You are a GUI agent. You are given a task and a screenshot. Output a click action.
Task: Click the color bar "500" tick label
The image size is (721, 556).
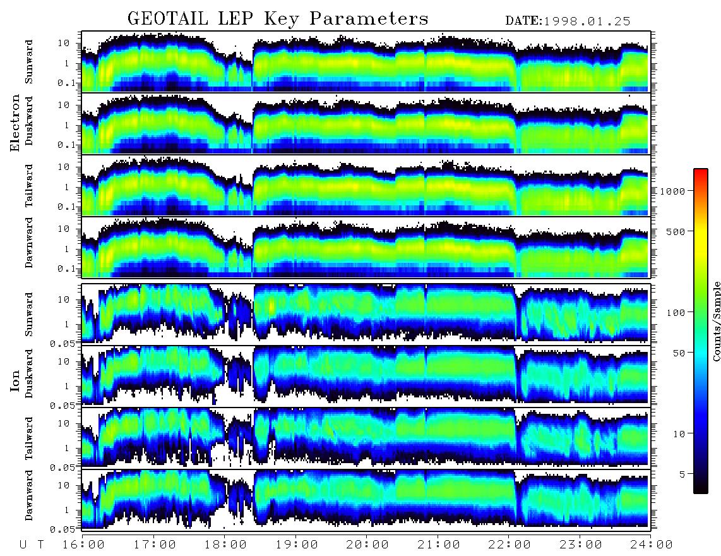tap(676, 231)
